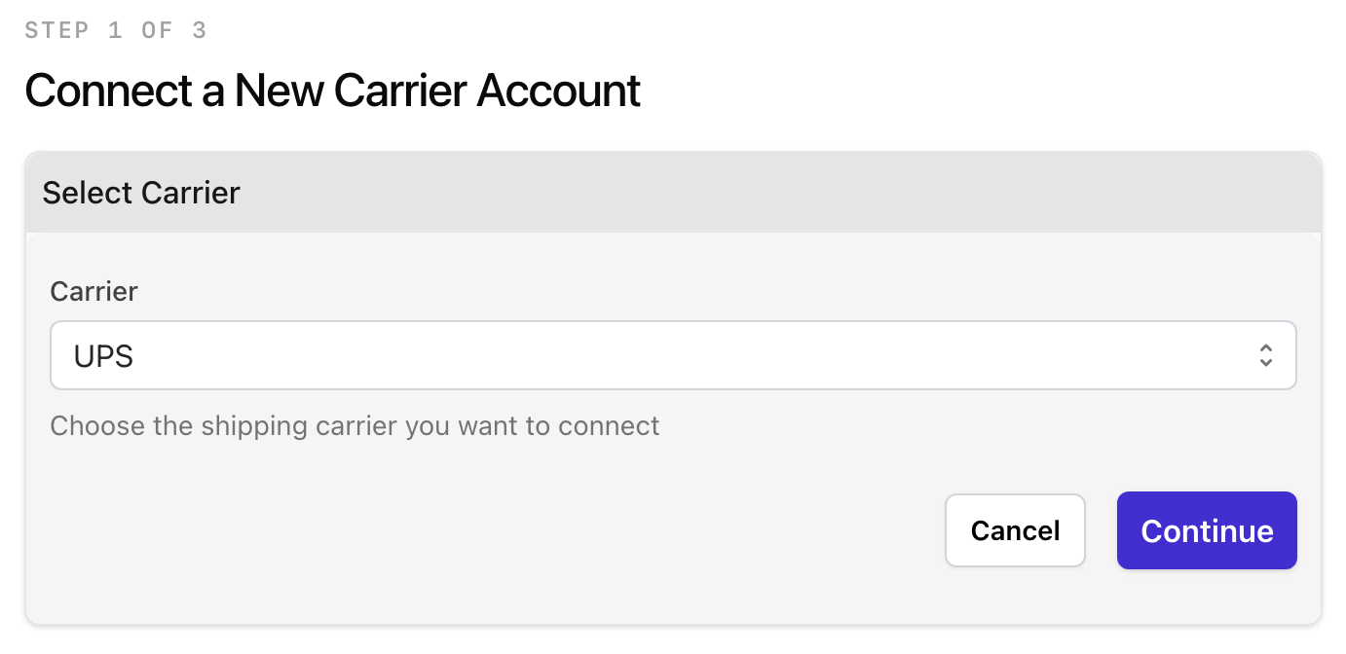This screenshot has height=654, width=1346.
Task: Click the helper text below the Carrier select
Action: coord(355,426)
